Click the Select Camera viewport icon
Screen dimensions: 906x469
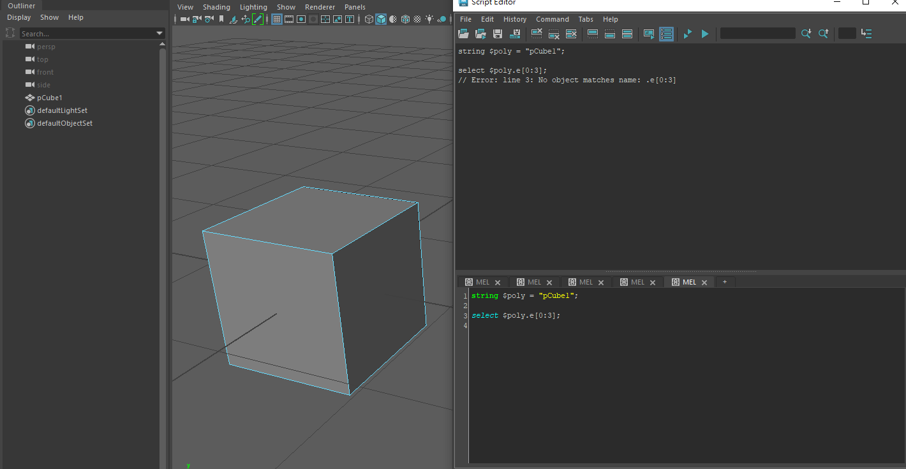tap(184, 20)
